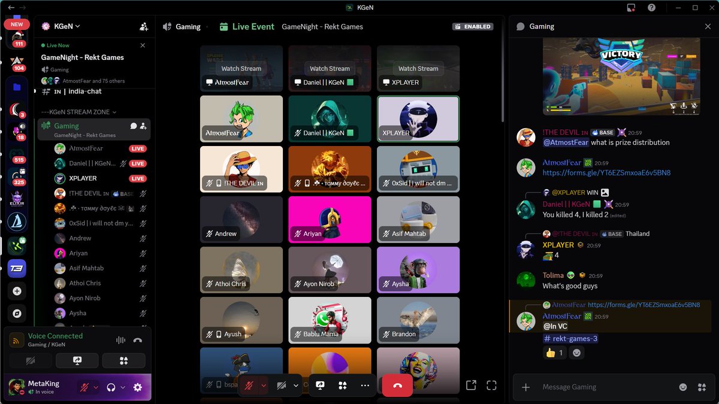Open activities launcher in call control bar
The image size is (719, 404).
[343, 385]
